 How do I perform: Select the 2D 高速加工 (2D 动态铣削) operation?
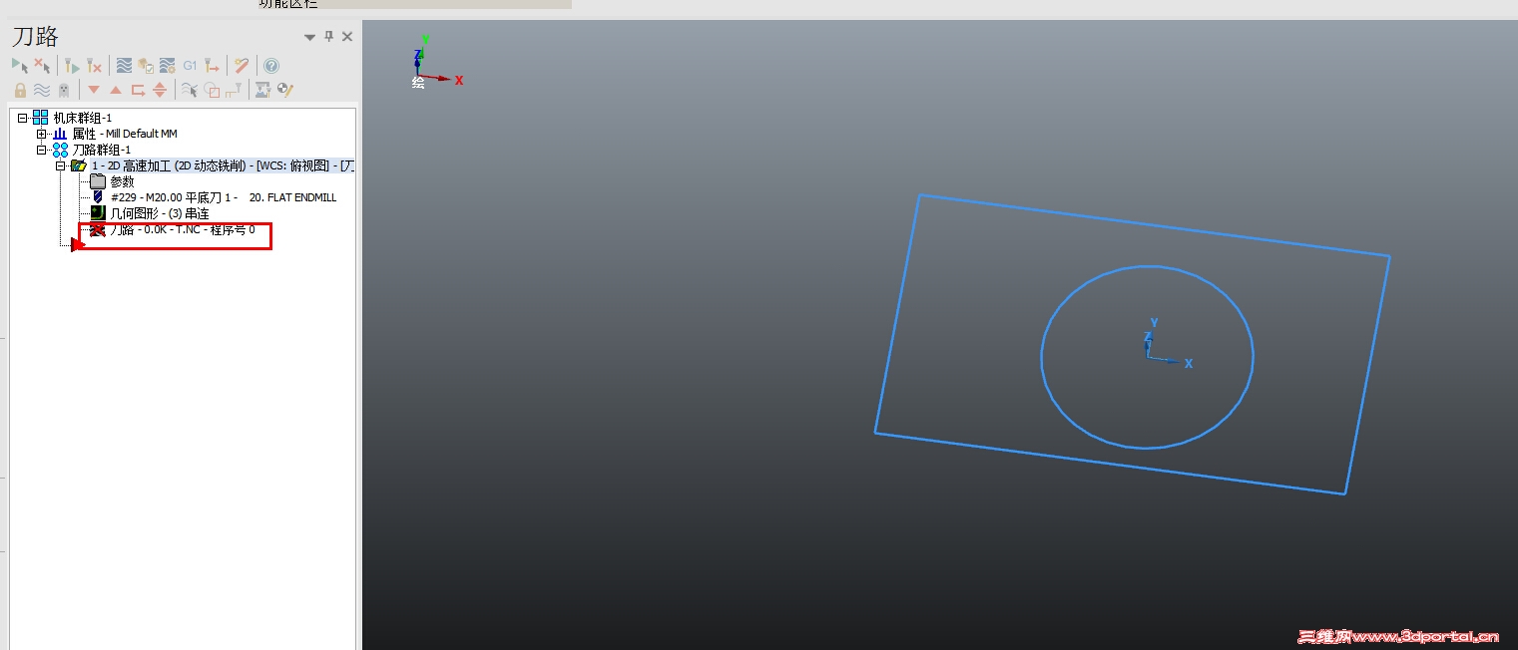[223, 165]
